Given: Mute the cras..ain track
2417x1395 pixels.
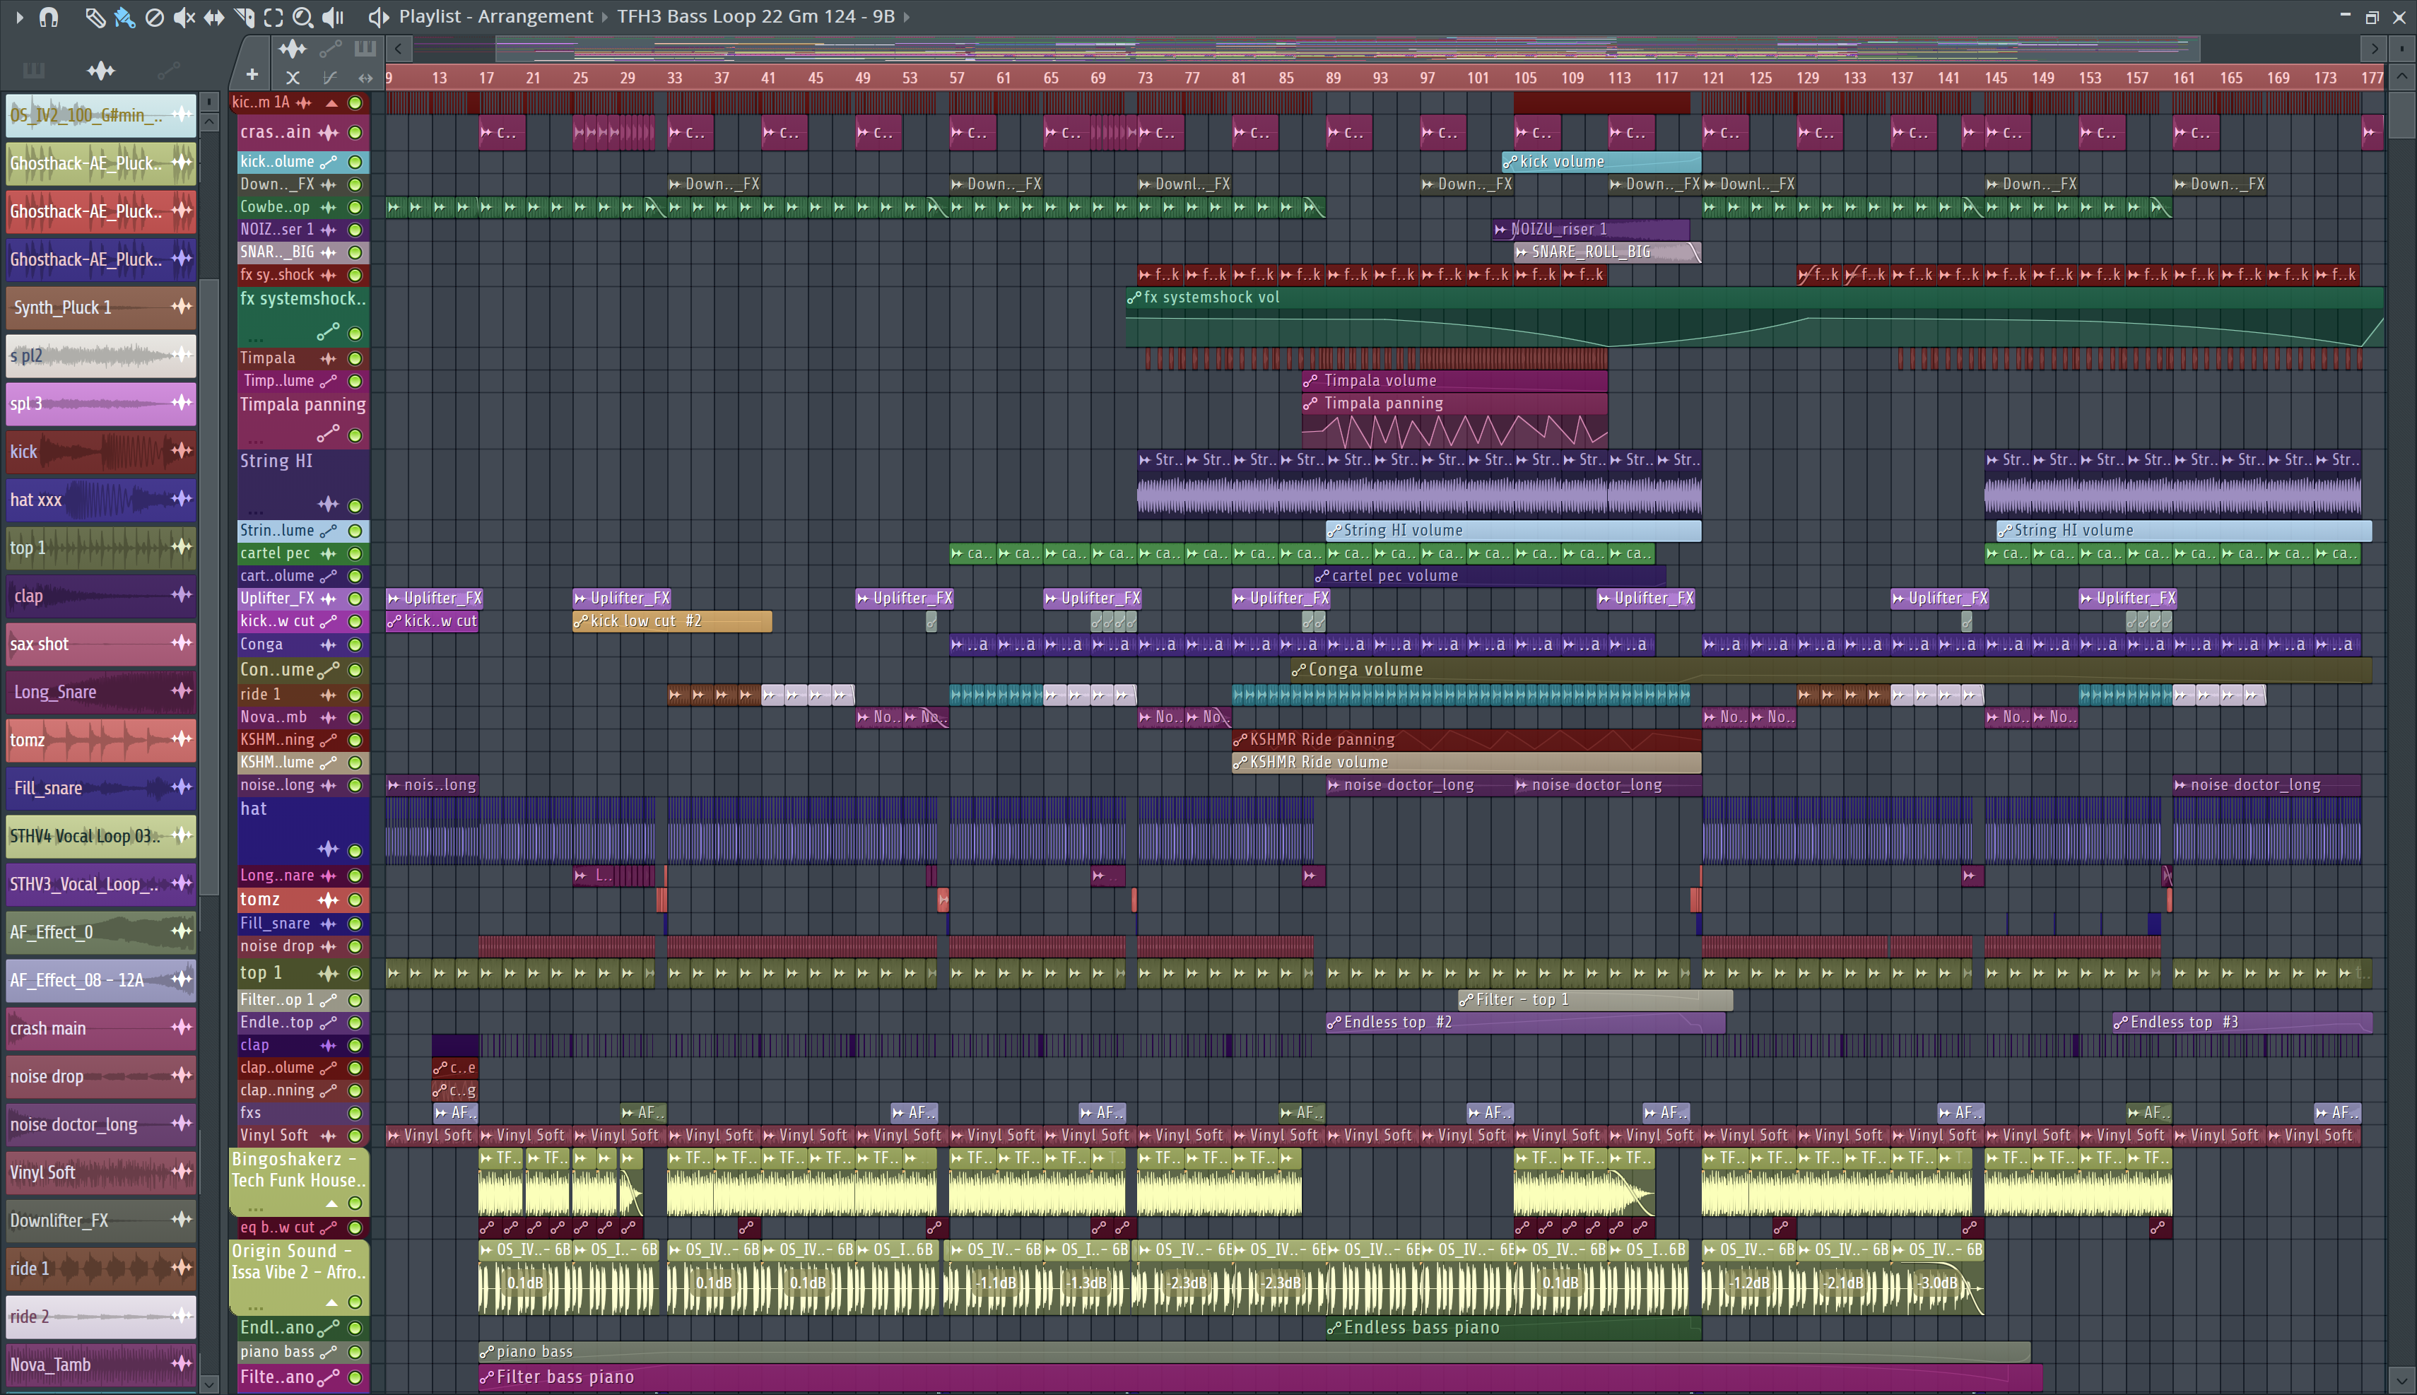Looking at the screenshot, I should (x=355, y=132).
